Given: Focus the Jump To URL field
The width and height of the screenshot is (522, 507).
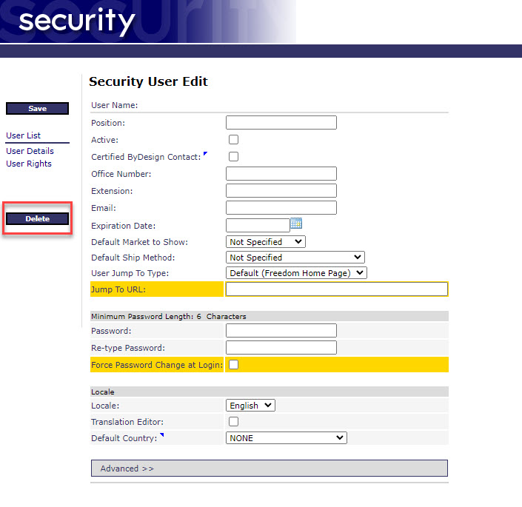Looking at the screenshot, I should [336, 289].
